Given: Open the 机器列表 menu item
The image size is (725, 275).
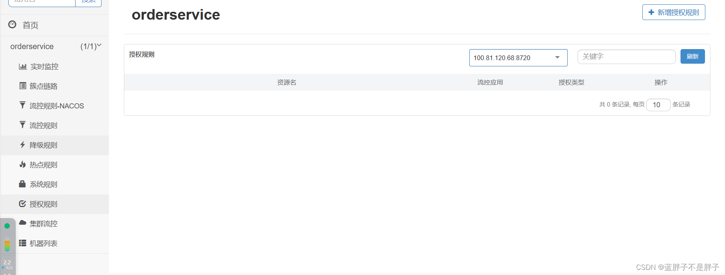Looking at the screenshot, I should (x=55, y=244).
